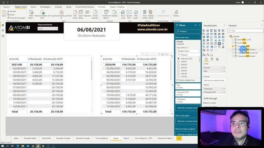Open the Ferramentas Externas tab
The height and width of the screenshot is (148, 264).
click(x=85, y=7)
